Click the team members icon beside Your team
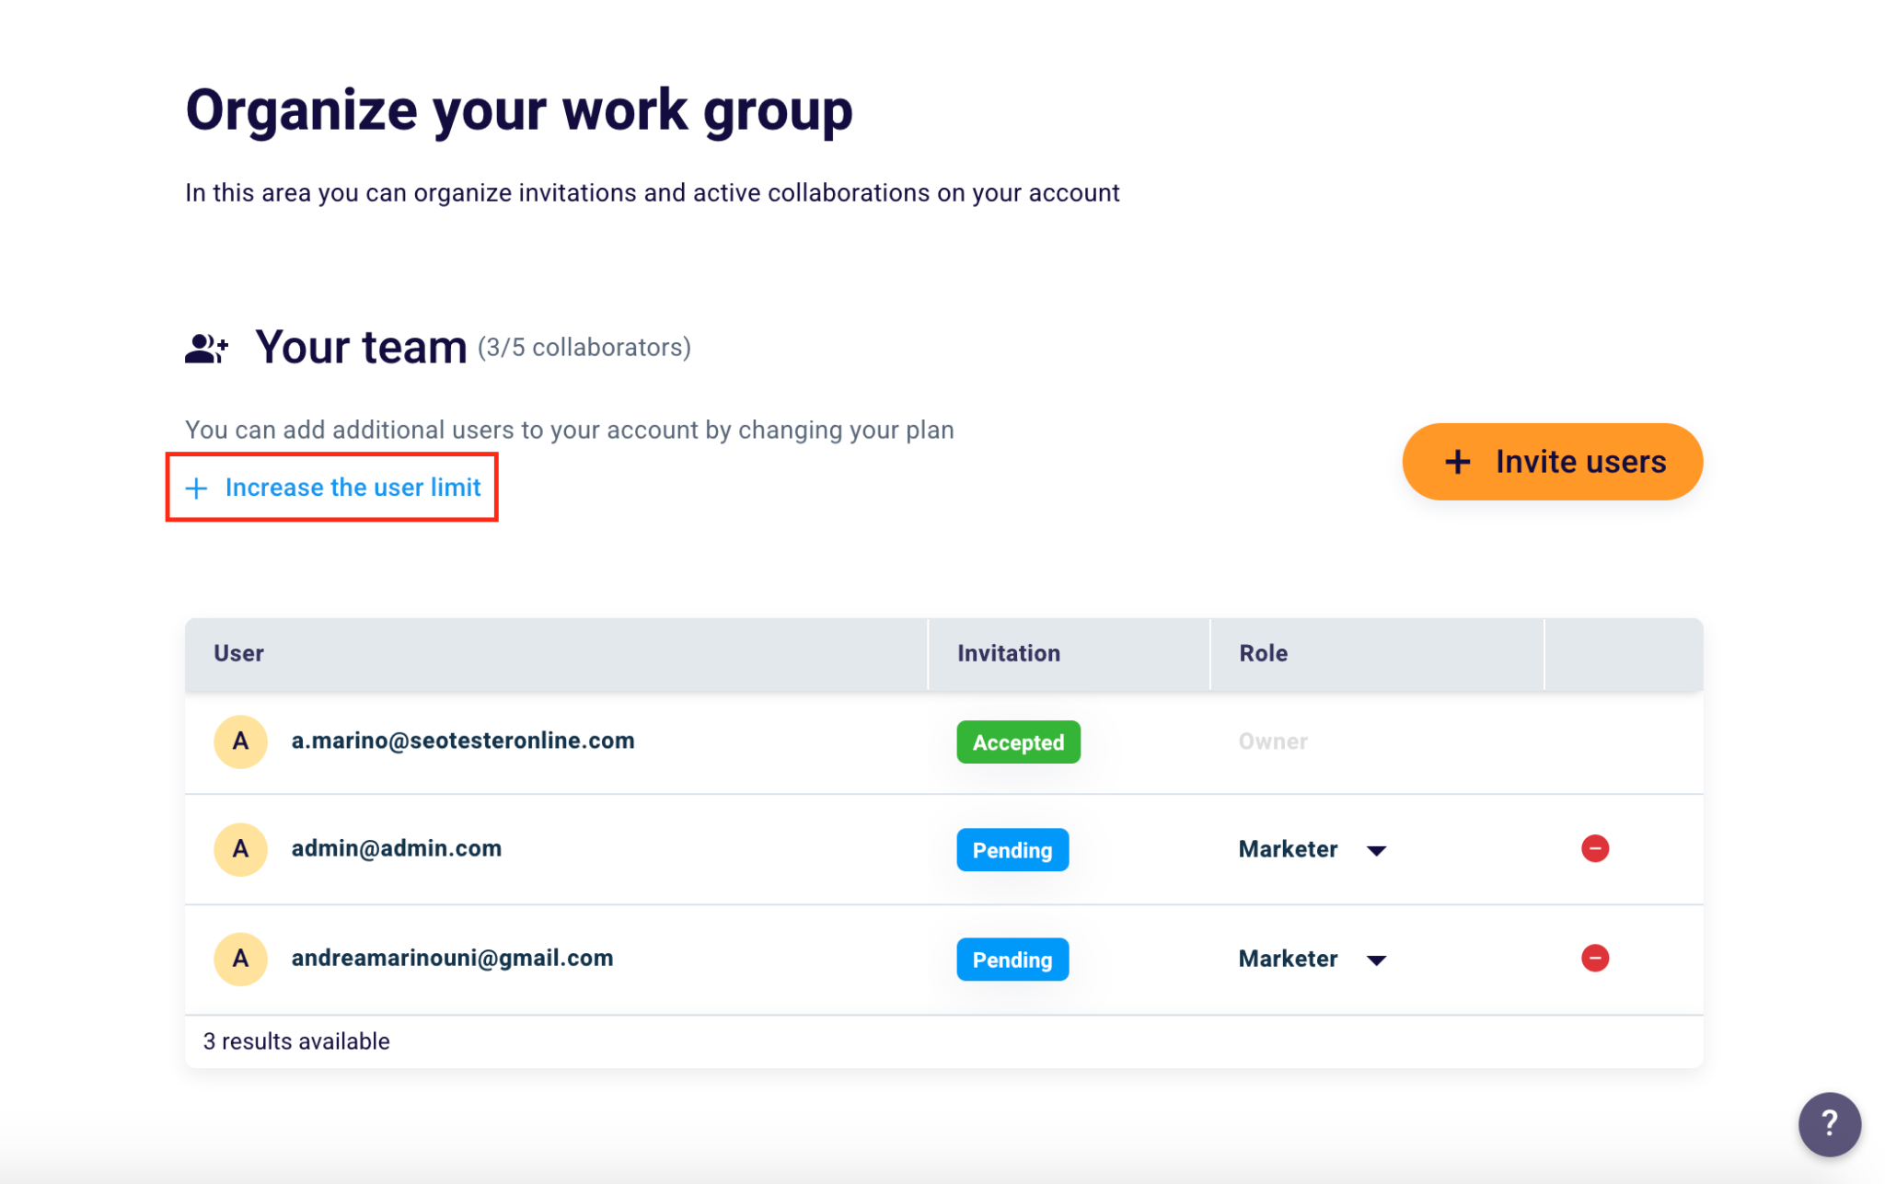1885x1184 pixels. point(205,347)
